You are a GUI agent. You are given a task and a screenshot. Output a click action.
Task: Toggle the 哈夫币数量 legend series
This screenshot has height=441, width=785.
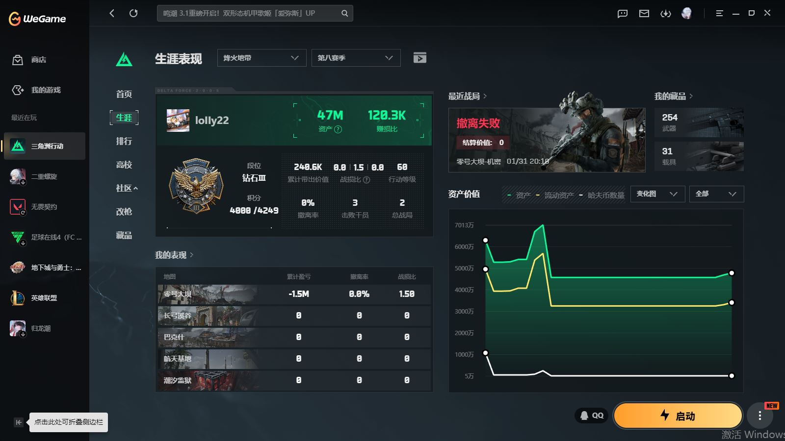602,195
